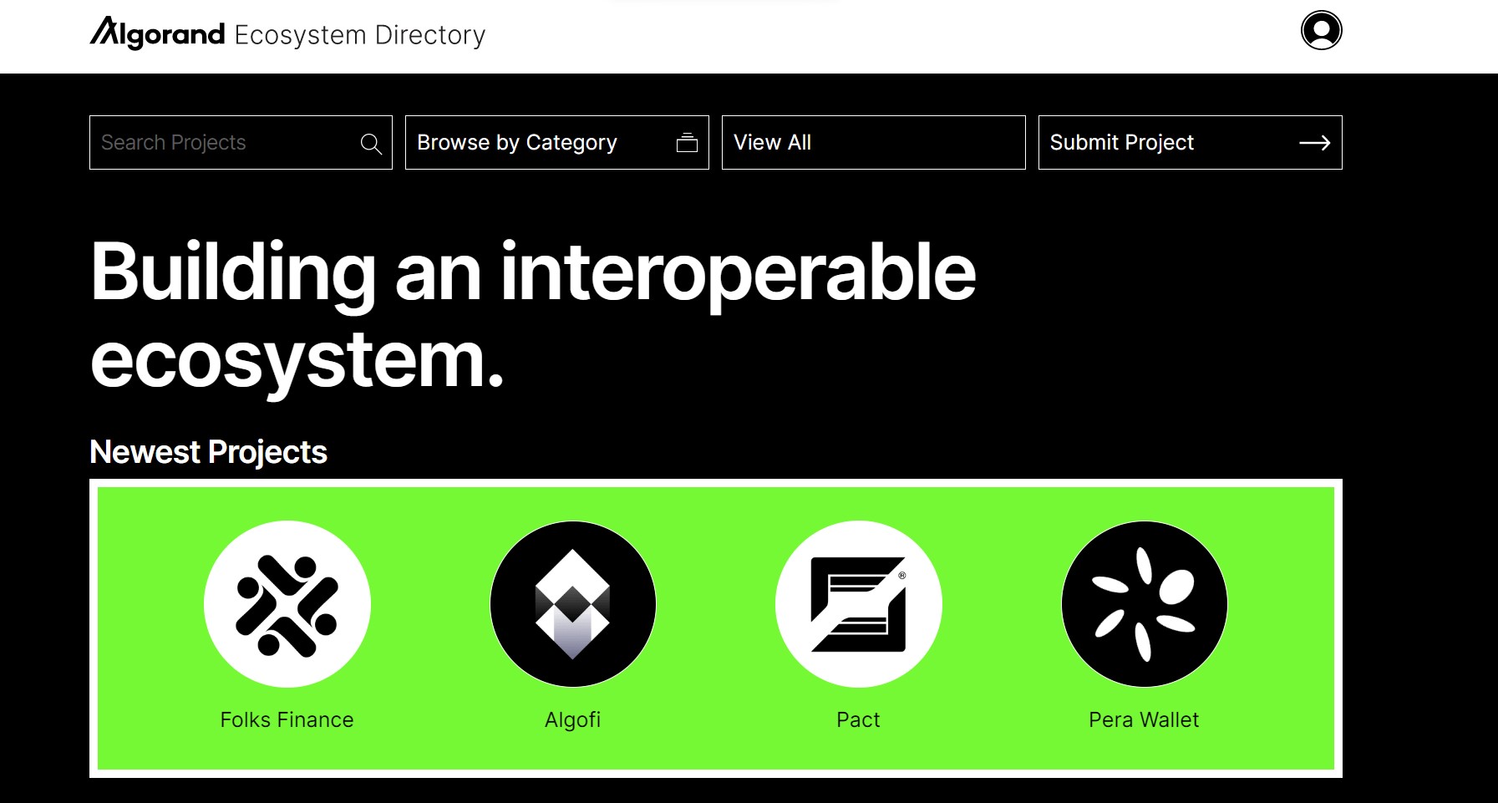Click the Pera Wallet text label
This screenshot has height=803, width=1498.
click(x=1144, y=719)
